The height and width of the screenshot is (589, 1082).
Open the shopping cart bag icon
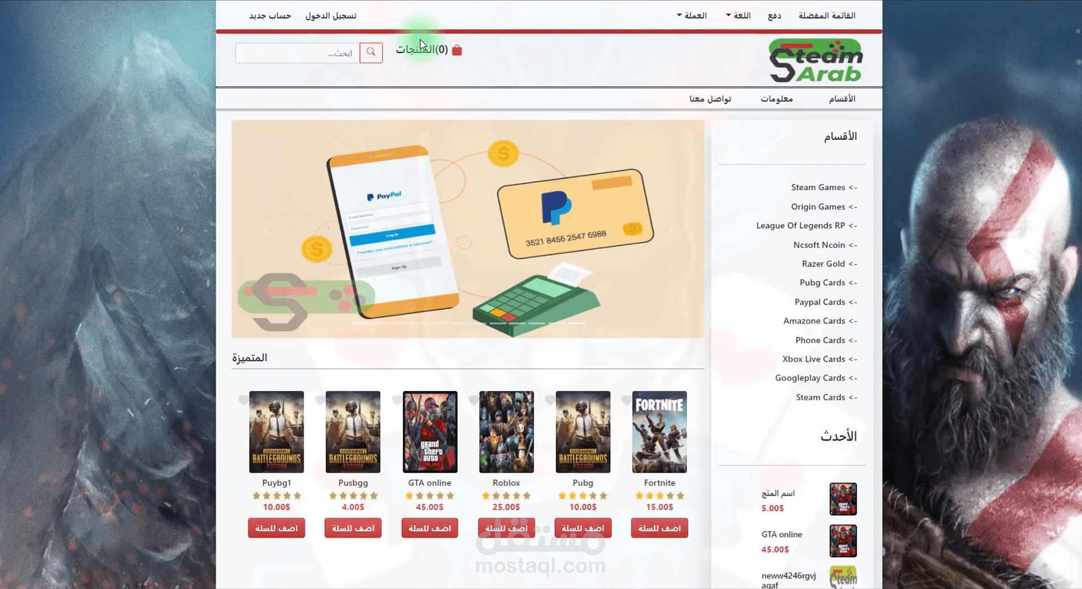[457, 50]
